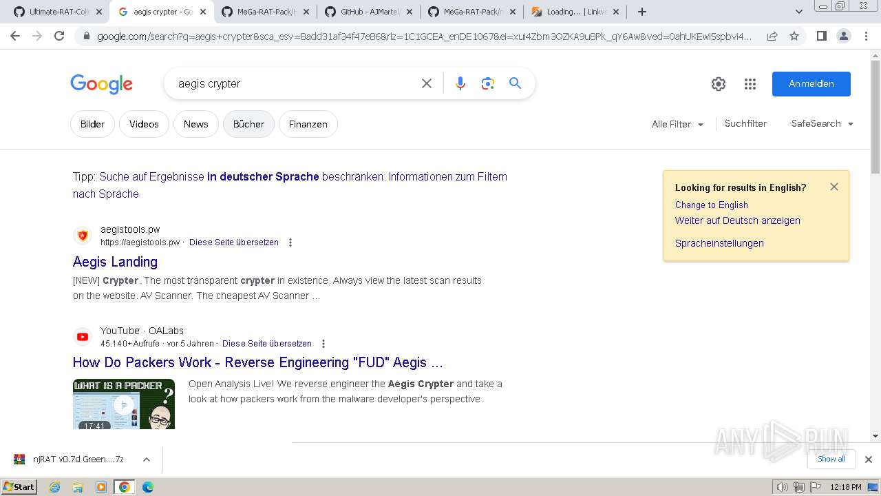881x496 pixels.
Task: Open the Aegis Landing result
Action: (115, 262)
